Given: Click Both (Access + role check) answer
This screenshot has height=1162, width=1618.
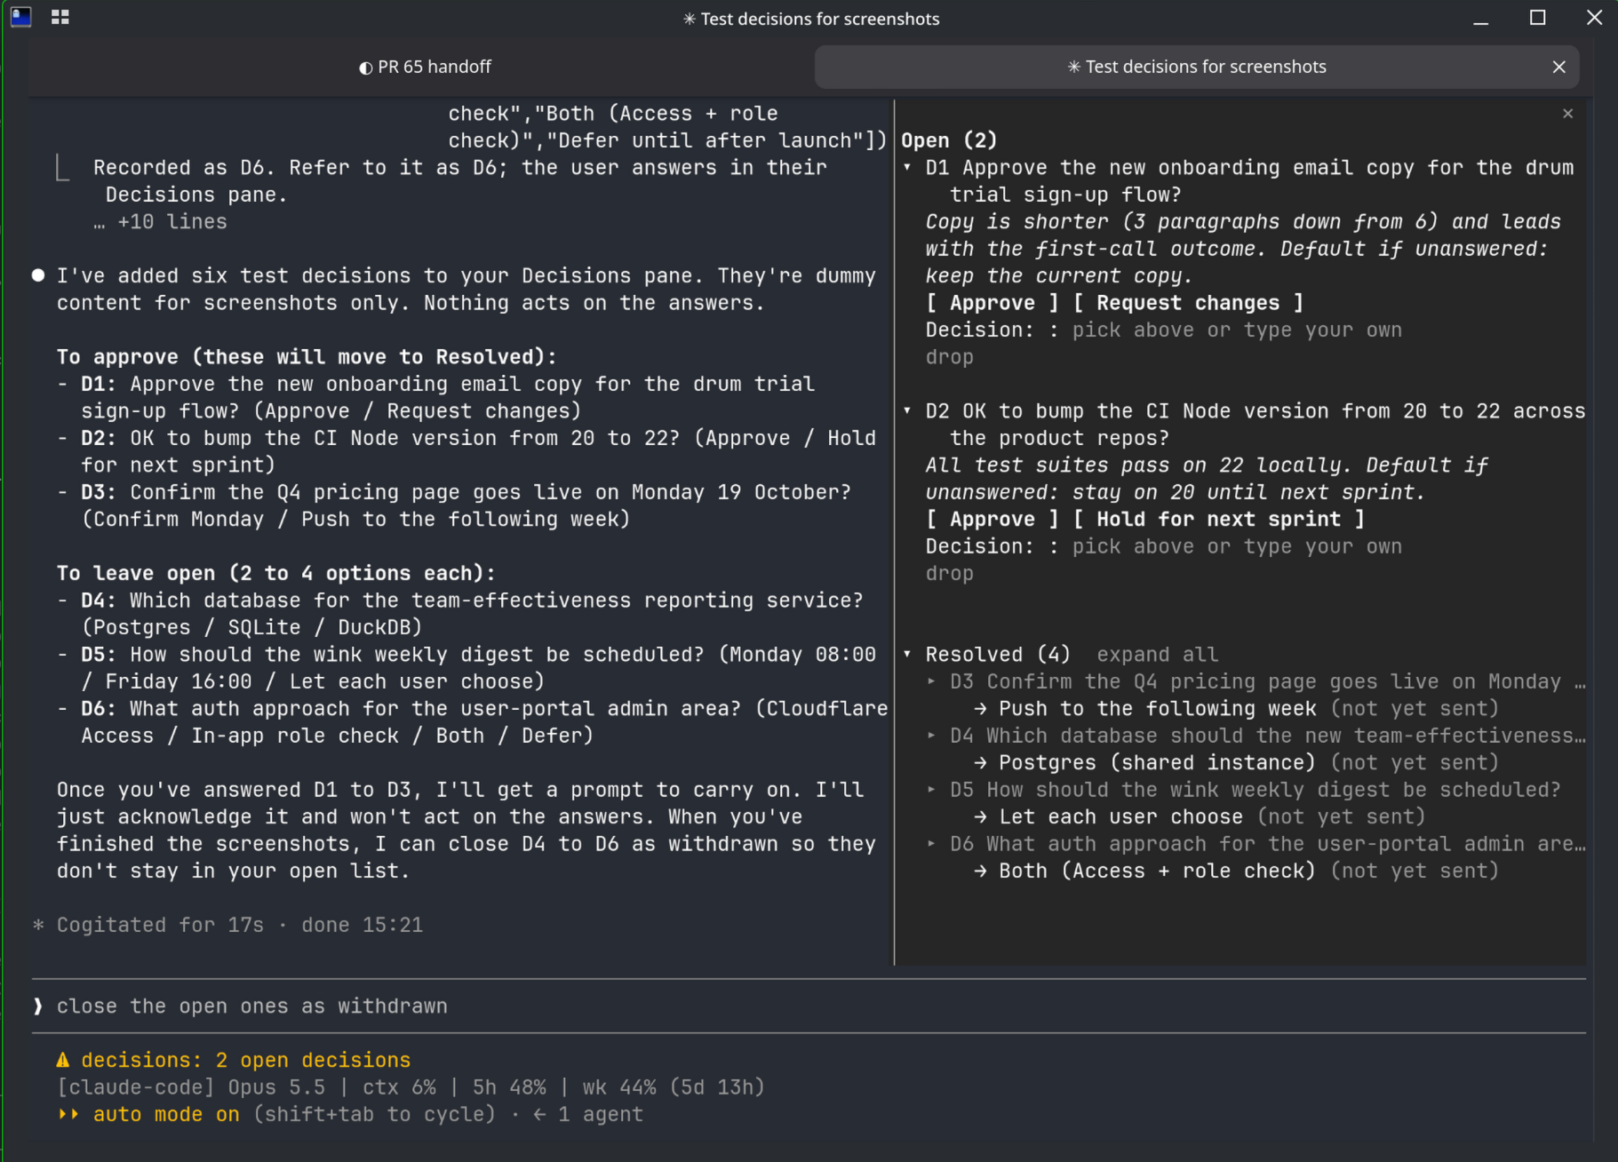Looking at the screenshot, I should (x=1157, y=871).
